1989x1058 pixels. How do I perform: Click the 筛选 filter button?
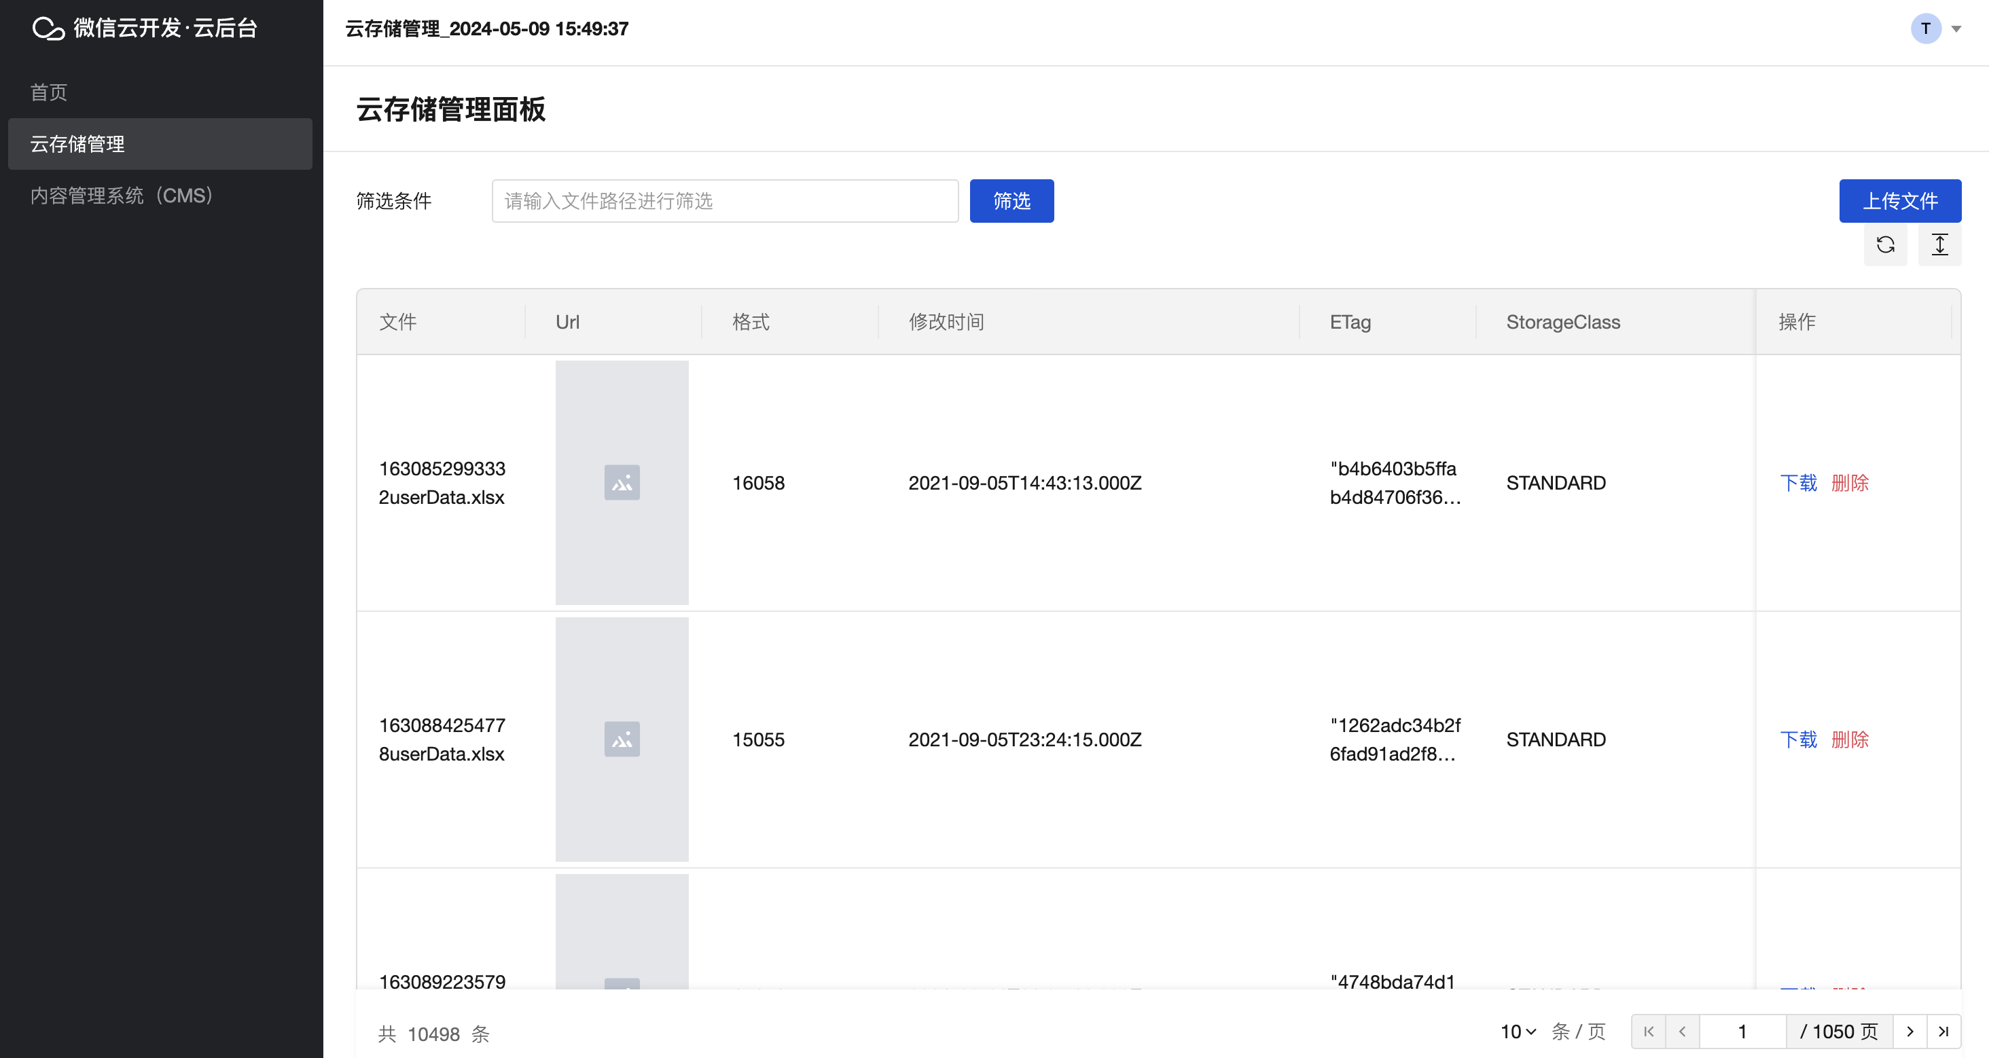(1011, 200)
